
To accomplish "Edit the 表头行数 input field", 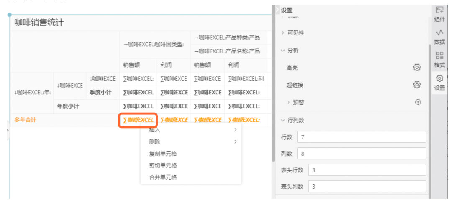I will (367, 170).
